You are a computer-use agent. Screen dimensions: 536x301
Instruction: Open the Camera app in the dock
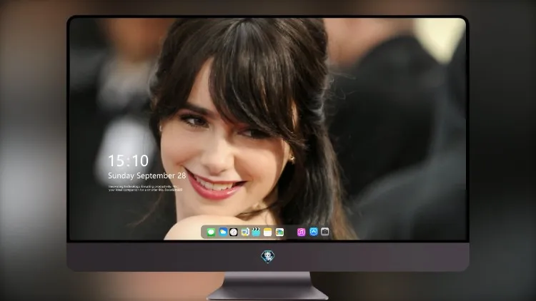325,232
